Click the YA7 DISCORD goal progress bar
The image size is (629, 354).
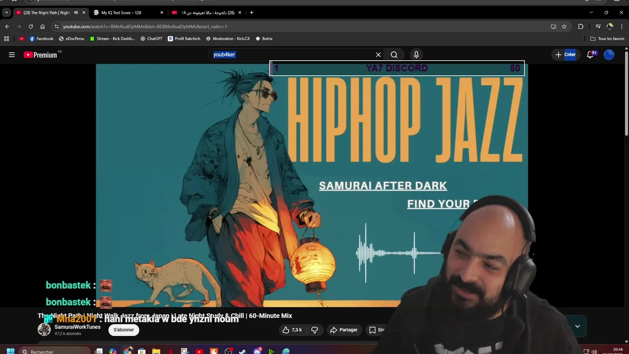[397, 68]
